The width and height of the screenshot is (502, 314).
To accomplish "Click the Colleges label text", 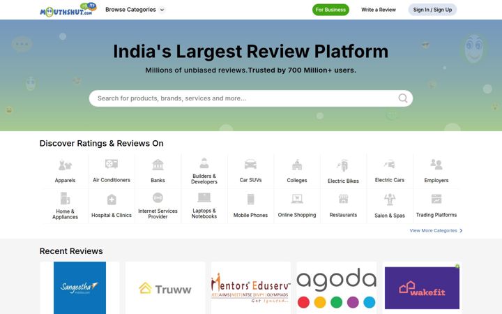I will coord(297,181).
